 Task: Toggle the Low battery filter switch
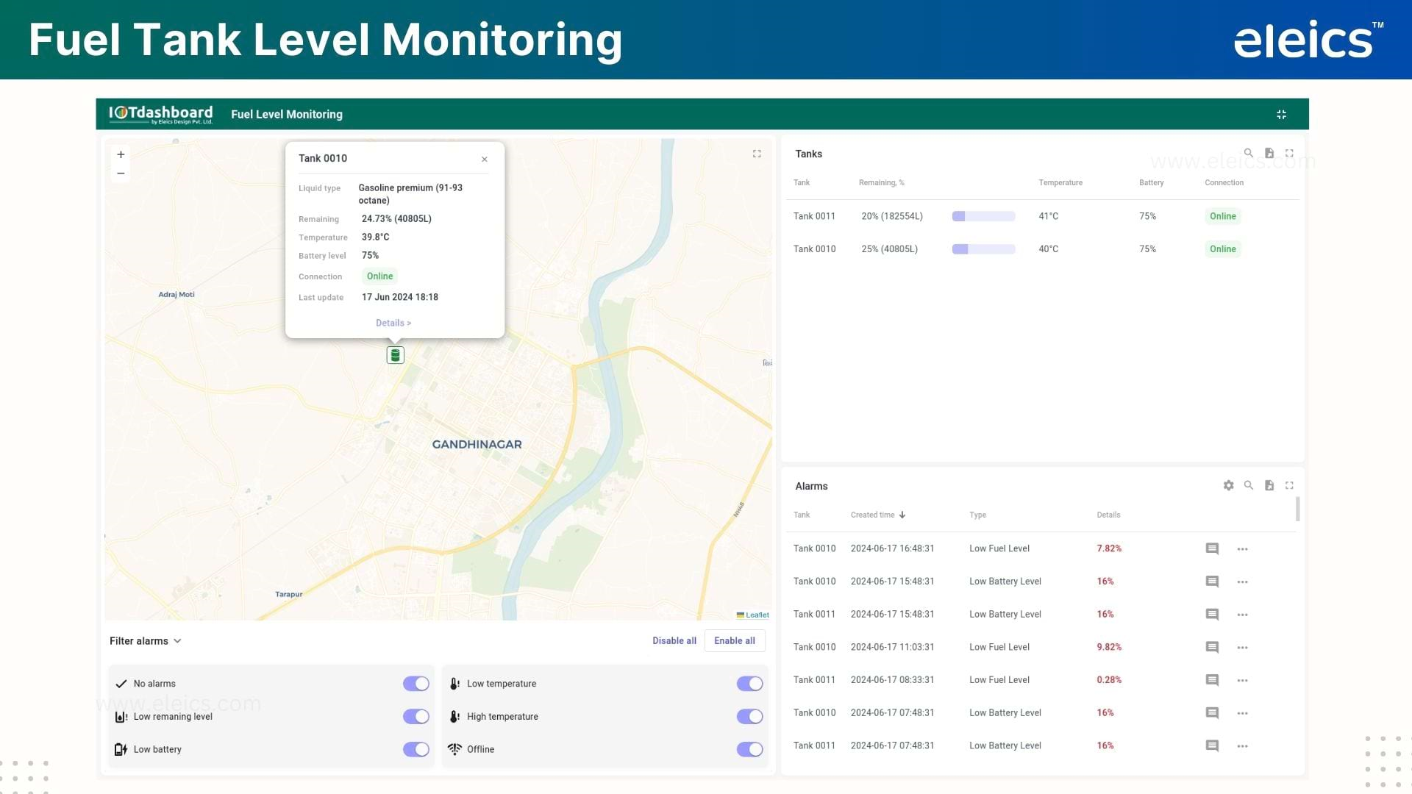pyautogui.click(x=416, y=749)
